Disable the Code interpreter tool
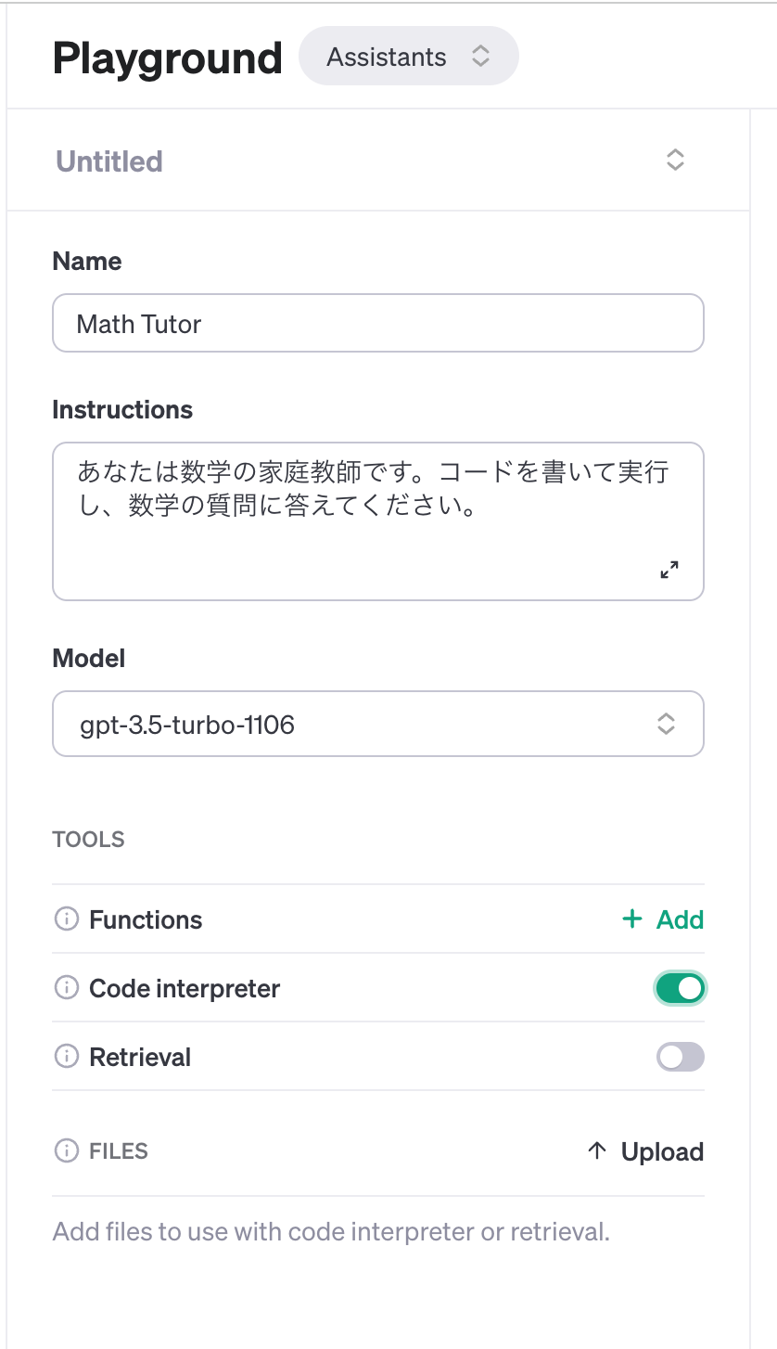 coord(680,988)
